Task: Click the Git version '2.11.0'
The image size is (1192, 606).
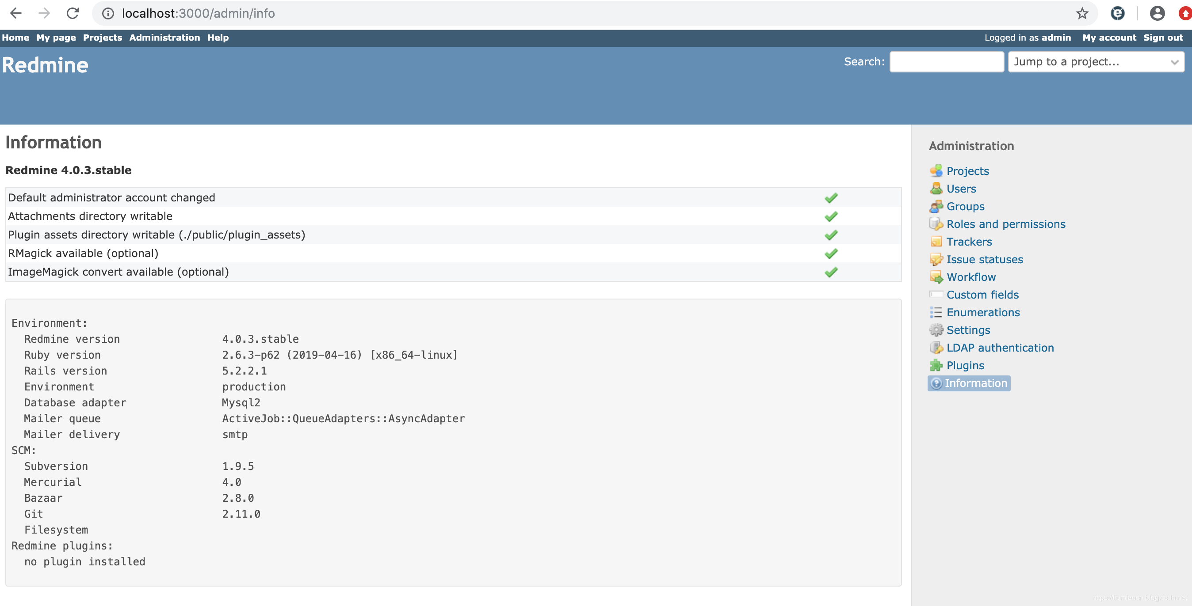Action: (241, 514)
